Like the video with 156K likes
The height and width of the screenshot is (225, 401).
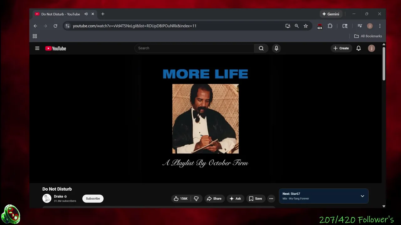tap(181, 198)
